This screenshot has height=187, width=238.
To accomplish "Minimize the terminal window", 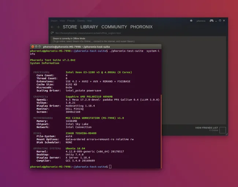I will pos(36,47).
